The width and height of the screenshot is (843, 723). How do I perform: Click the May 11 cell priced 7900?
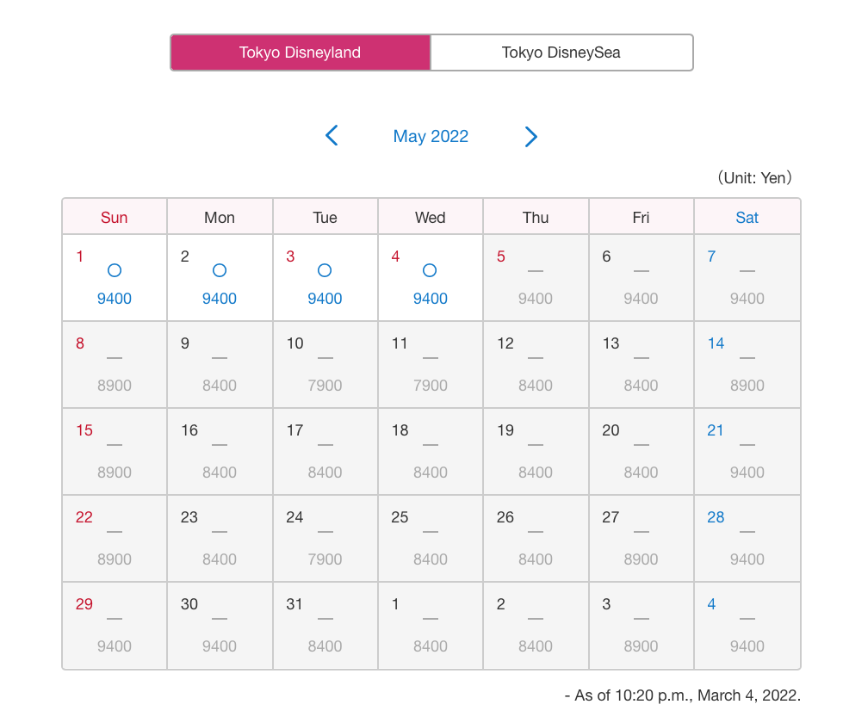431,365
